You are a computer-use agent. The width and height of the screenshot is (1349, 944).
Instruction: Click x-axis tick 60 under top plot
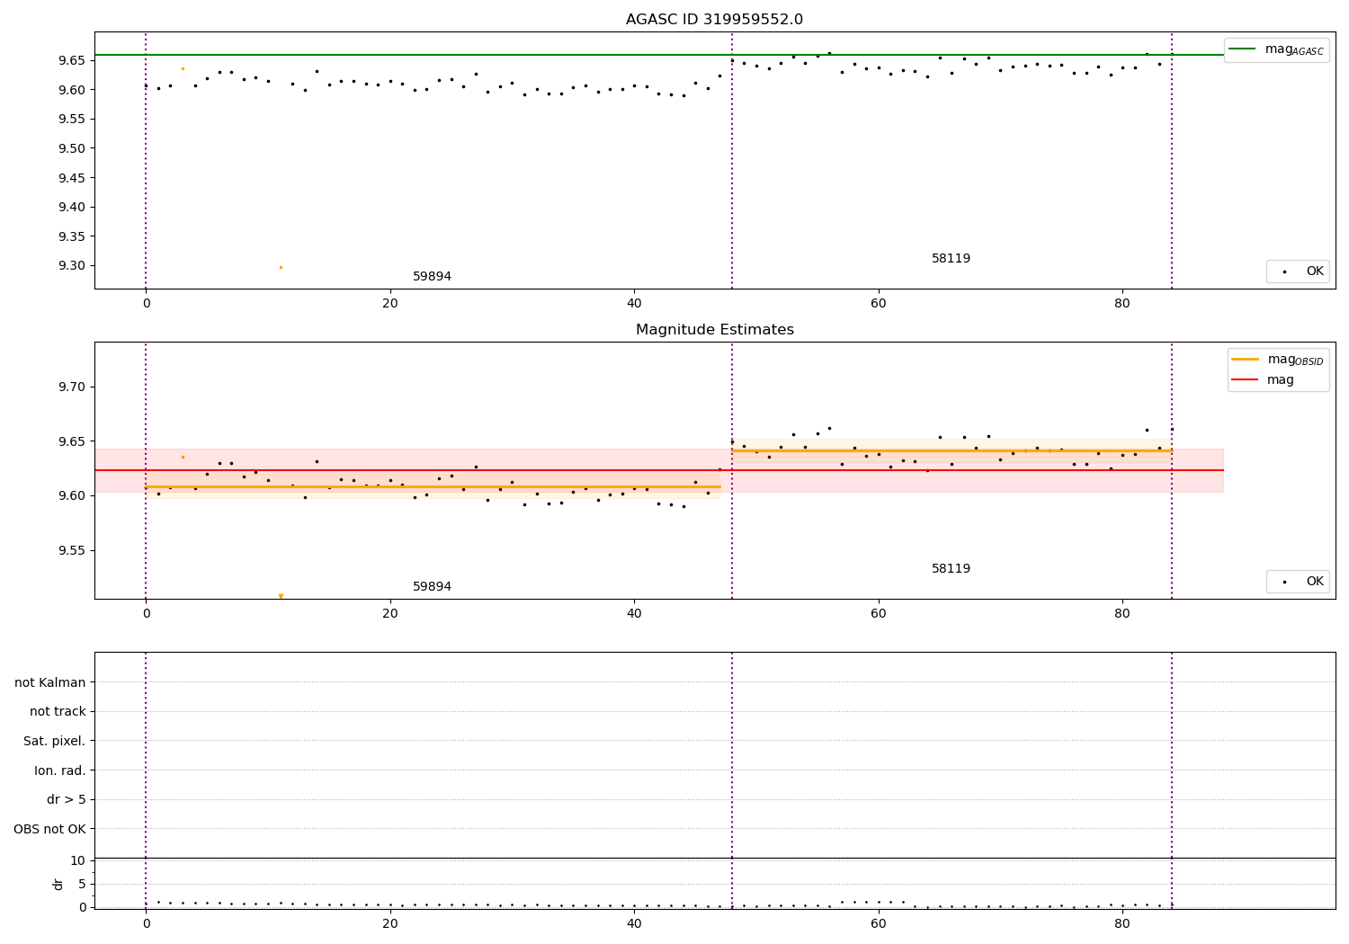click(878, 304)
